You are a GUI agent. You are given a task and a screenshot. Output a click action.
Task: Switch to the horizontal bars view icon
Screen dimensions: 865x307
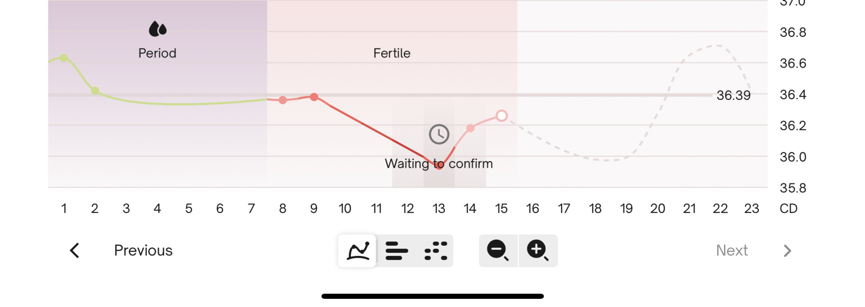(x=397, y=251)
